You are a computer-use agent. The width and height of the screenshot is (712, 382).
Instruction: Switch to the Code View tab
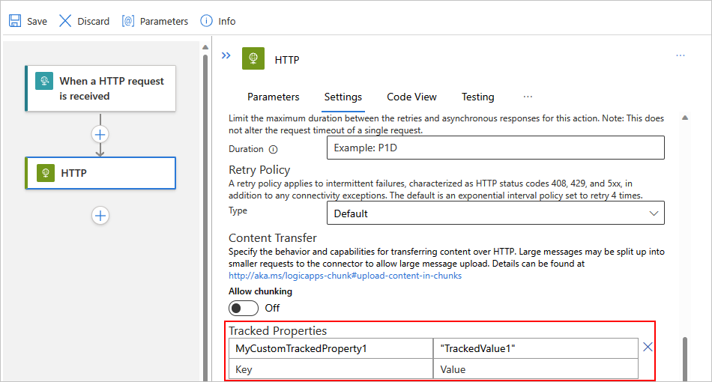[411, 97]
